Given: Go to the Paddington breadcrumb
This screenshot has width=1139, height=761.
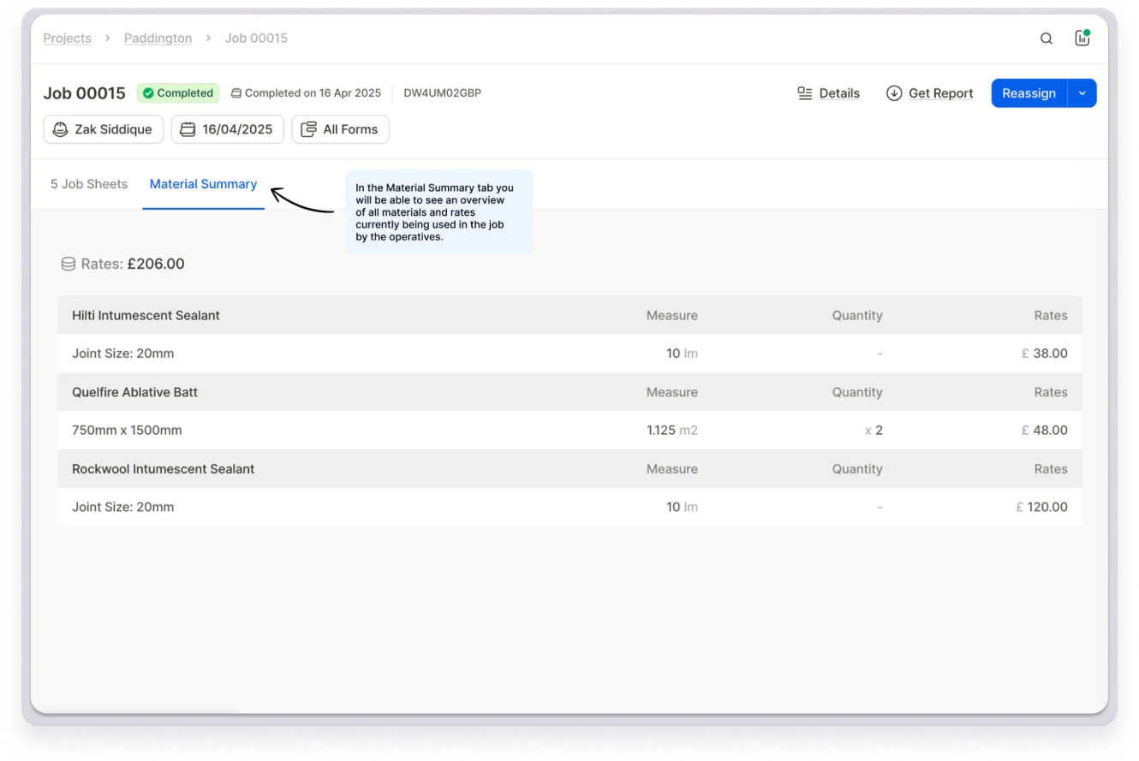Looking at the screenshot, I should pos(158,39).
